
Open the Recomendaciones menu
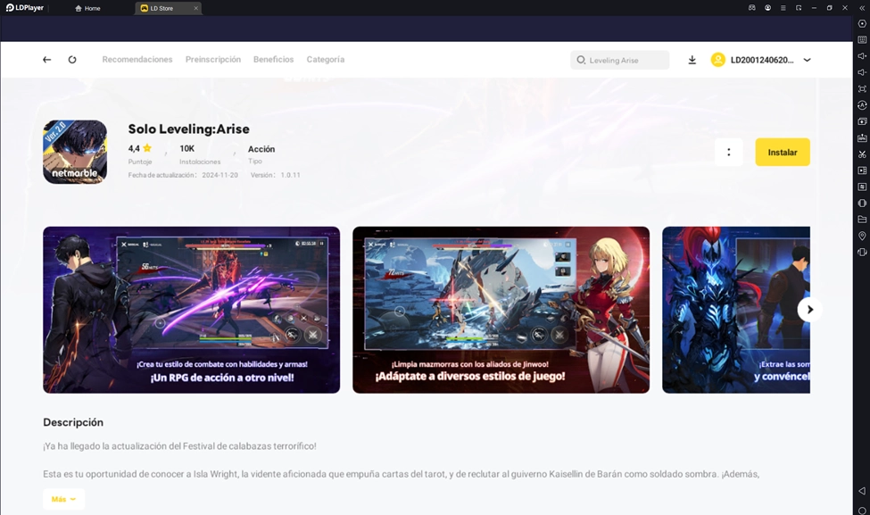click(x=137, y=60)
